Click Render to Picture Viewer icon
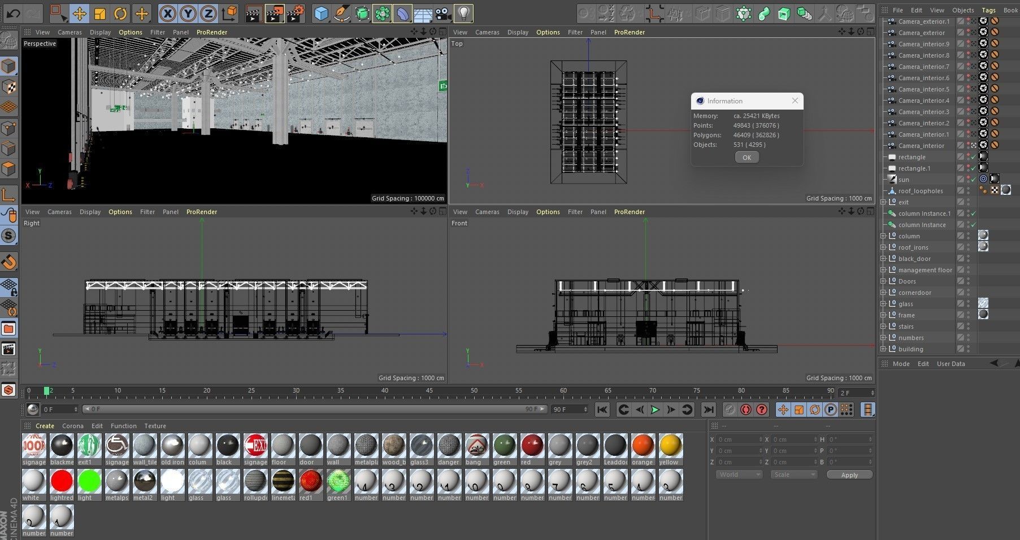1020x540 pixels. click(275, 13)
